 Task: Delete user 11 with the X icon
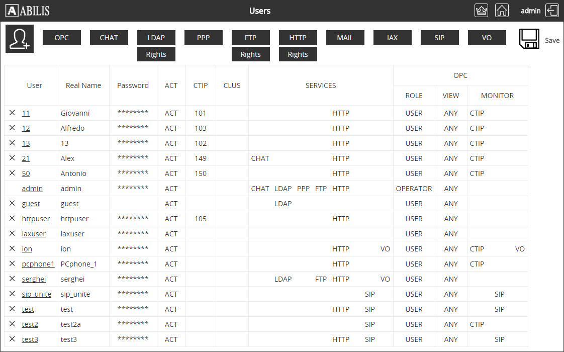click(12, 113)
